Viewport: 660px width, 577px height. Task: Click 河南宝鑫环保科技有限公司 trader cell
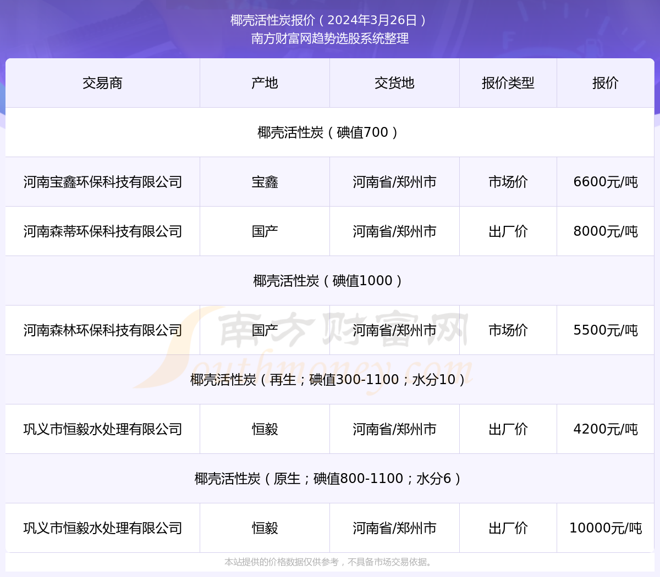(103, 182)
